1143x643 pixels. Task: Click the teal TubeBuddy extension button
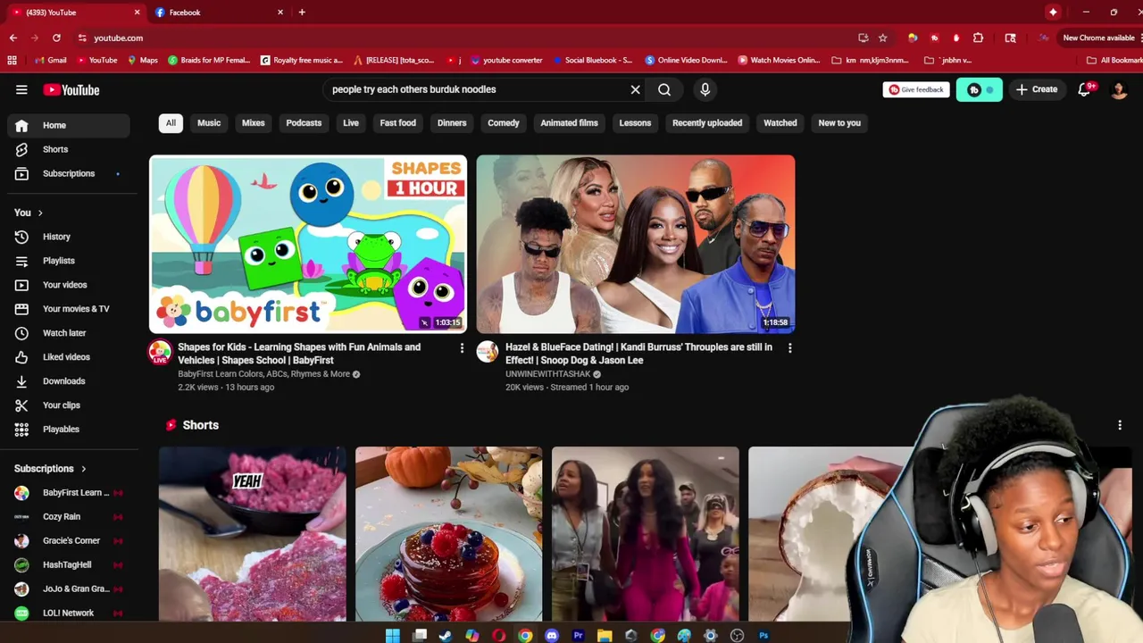(979, 89)
